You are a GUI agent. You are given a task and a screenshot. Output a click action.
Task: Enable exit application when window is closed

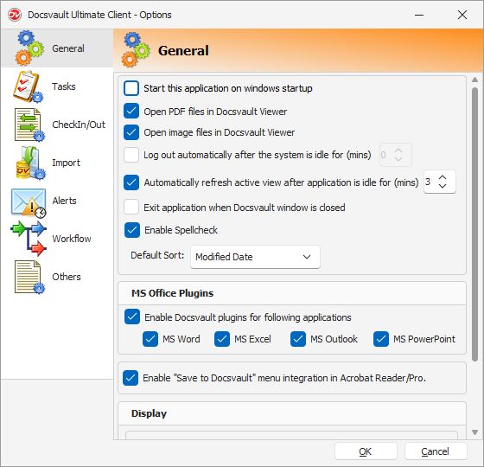click(131, 207)
